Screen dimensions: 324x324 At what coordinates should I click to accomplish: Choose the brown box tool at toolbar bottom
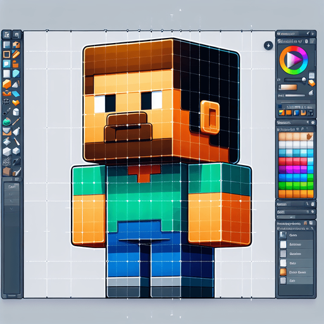point(6,171)
